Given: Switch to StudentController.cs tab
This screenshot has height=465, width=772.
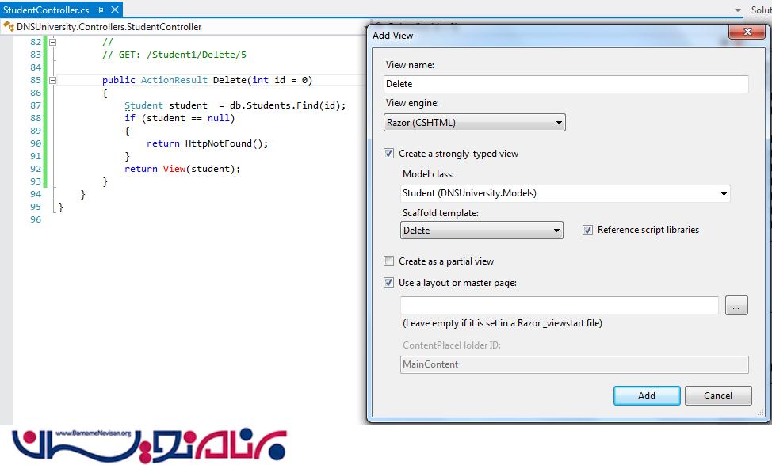Looking at the screenshot, I should point(46,10).
